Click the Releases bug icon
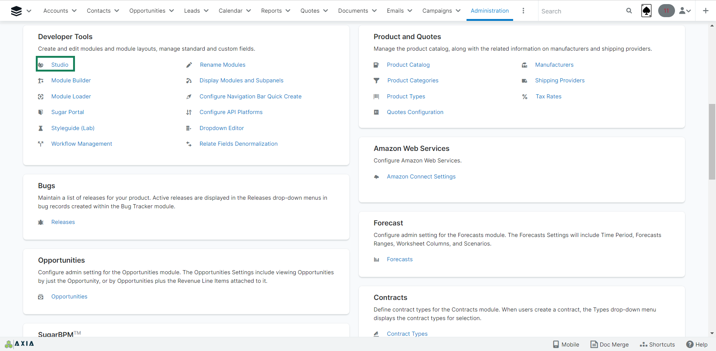The image size is (716, 351). [x=41, y=222]
